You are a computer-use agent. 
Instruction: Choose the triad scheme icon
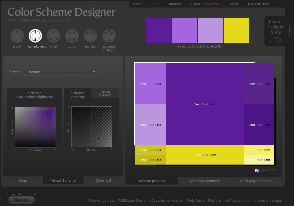(x=54, y=36)
